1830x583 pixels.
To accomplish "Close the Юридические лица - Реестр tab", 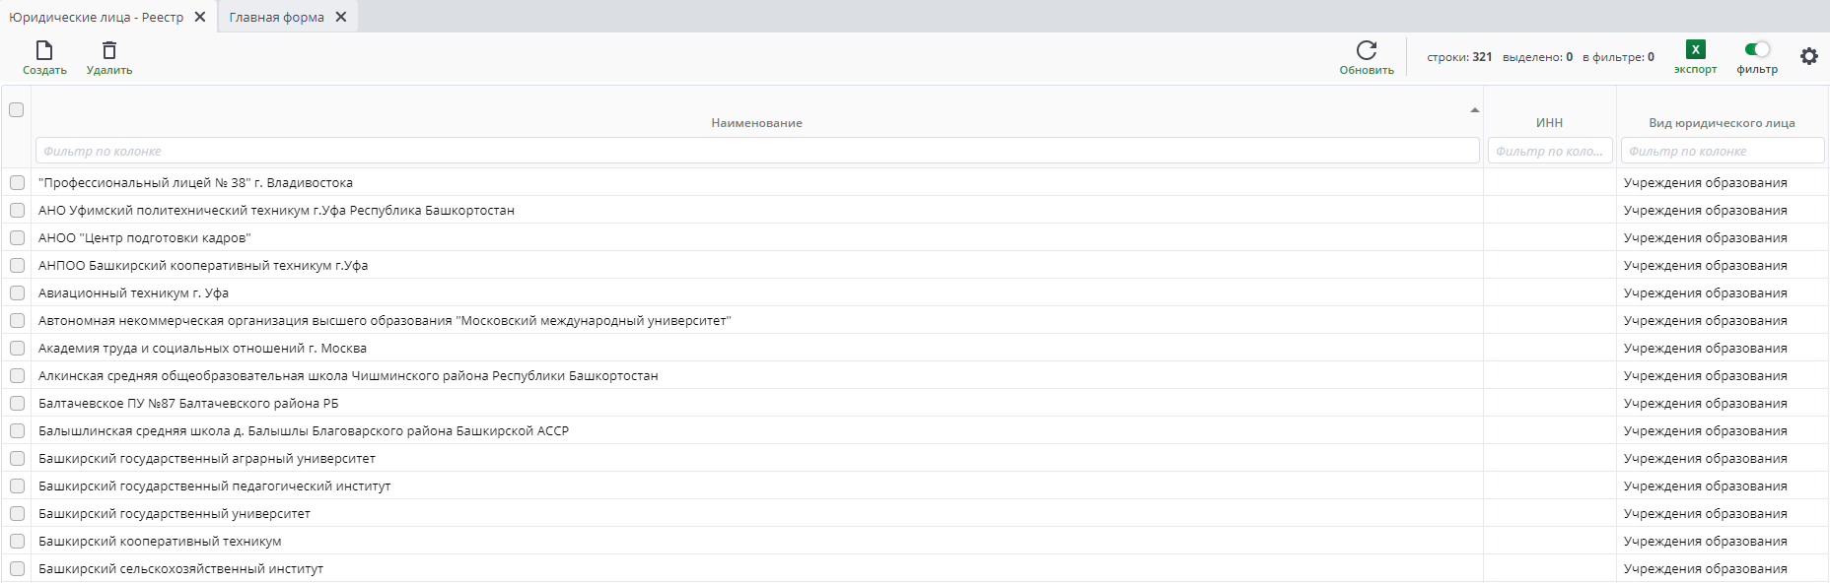I will click(x=200, y=17).
